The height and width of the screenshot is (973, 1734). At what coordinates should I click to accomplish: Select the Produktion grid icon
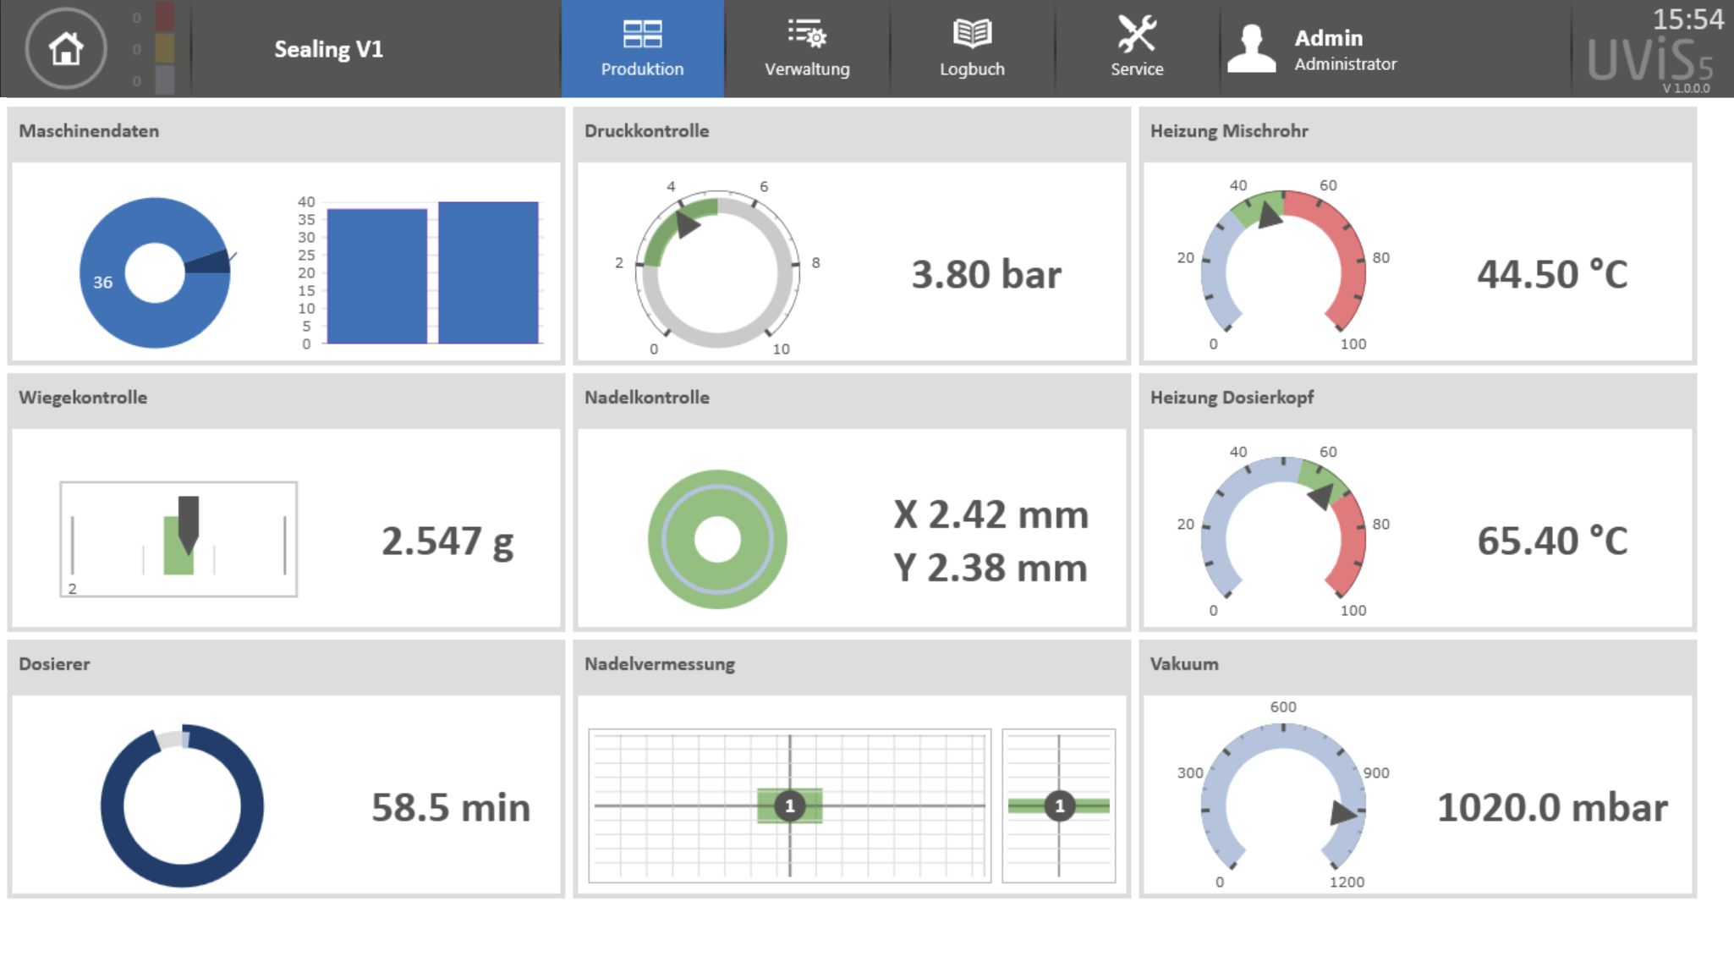(x=642, y=34)
